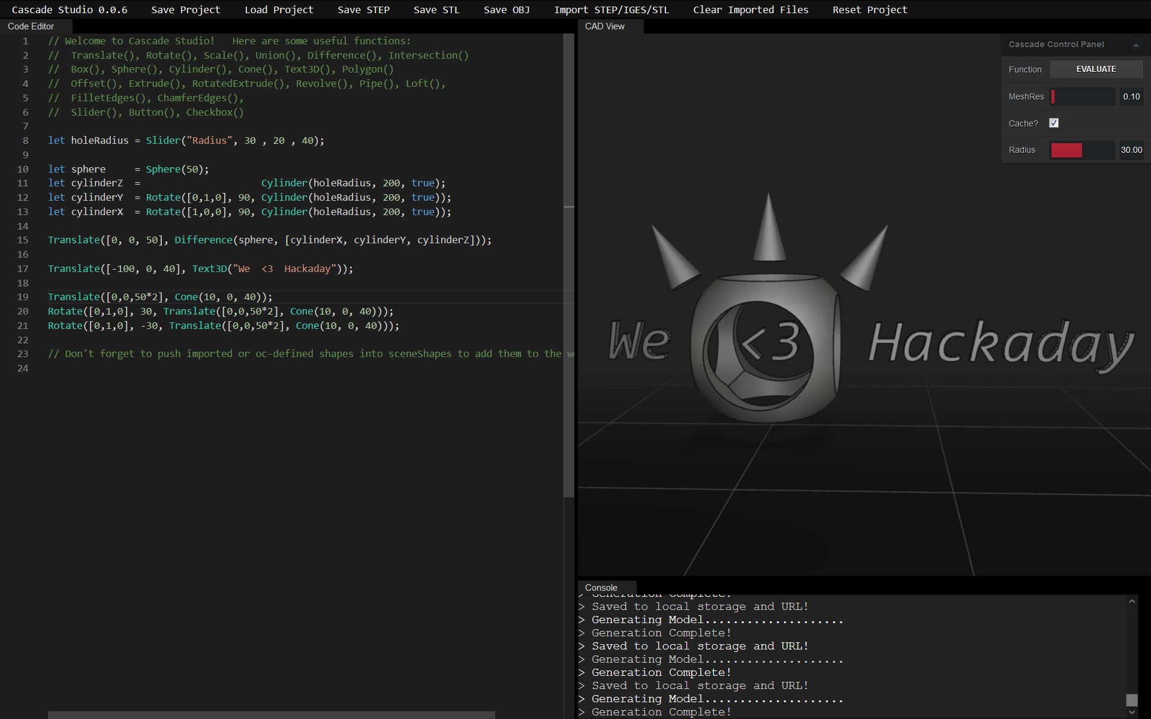The image size is (1151, 719).
Task: Click Save OBJ in menu bar
Action: click(x=507, y=10)
